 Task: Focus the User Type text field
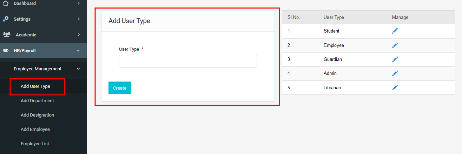188,61
